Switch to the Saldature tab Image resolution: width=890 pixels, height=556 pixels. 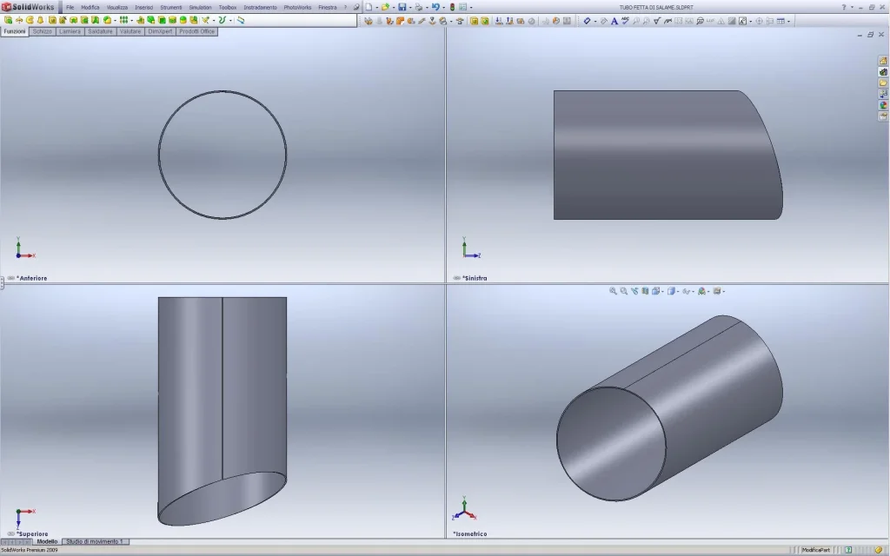tap(100, 31)
